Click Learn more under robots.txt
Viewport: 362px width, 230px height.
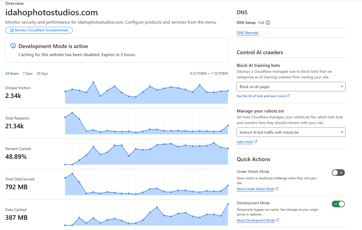point(245,141)
